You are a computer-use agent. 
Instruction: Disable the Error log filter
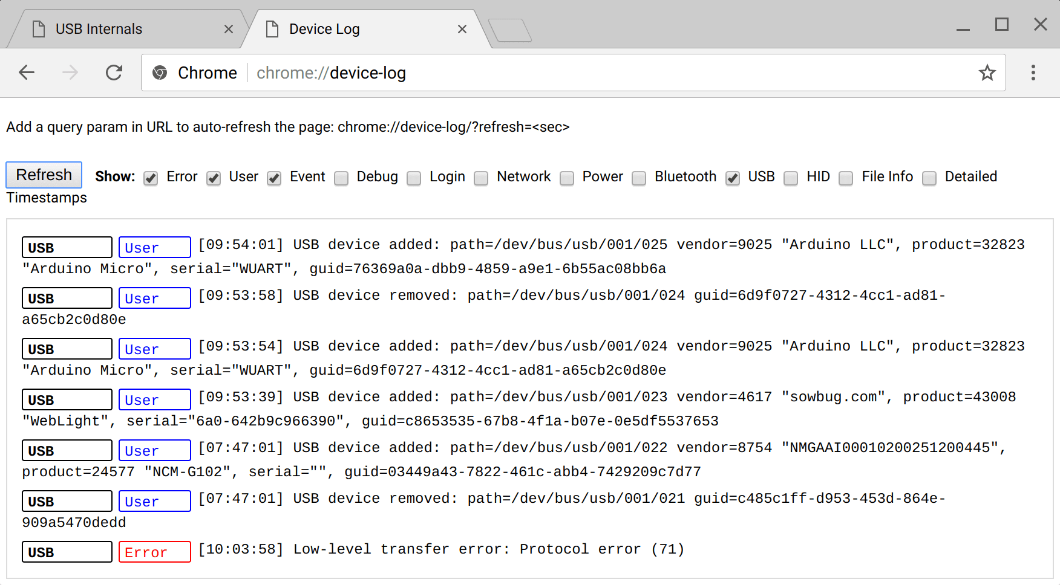click(x=150, y=178)
